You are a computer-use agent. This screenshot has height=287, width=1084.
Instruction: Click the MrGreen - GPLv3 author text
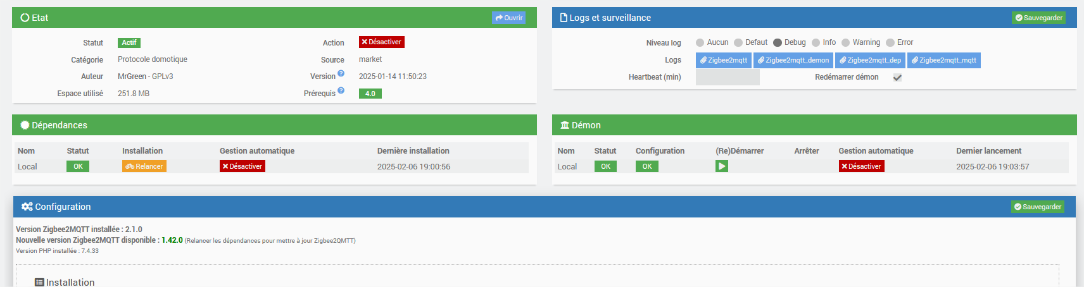tap(146, 76)
